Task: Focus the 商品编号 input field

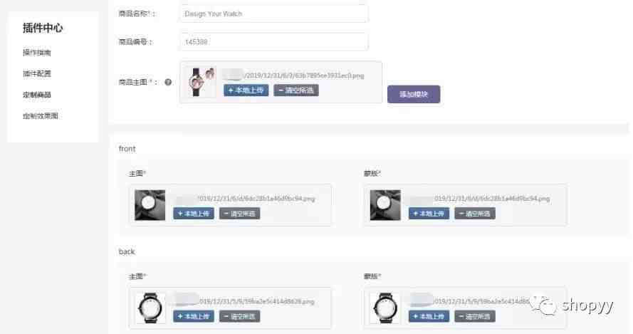Action: click(273, 41)
